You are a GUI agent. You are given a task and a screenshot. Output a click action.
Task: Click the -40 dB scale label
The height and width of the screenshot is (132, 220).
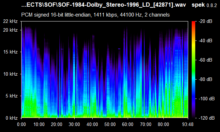coord(205,40)
